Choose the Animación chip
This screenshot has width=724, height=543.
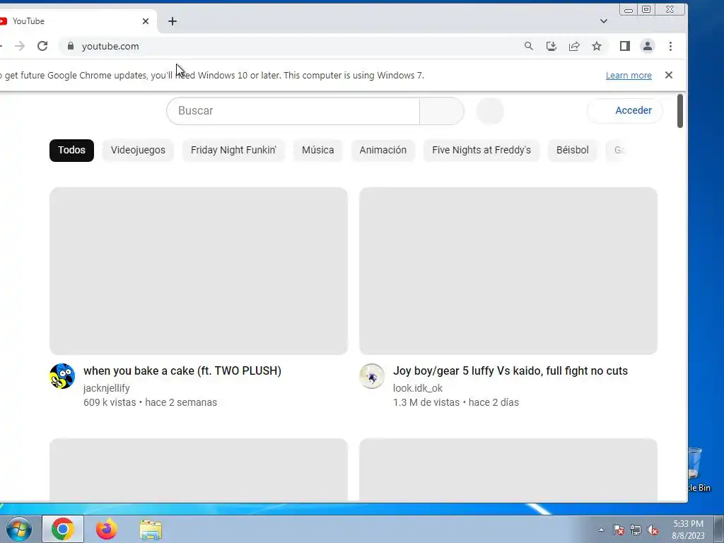pos(383,151)
